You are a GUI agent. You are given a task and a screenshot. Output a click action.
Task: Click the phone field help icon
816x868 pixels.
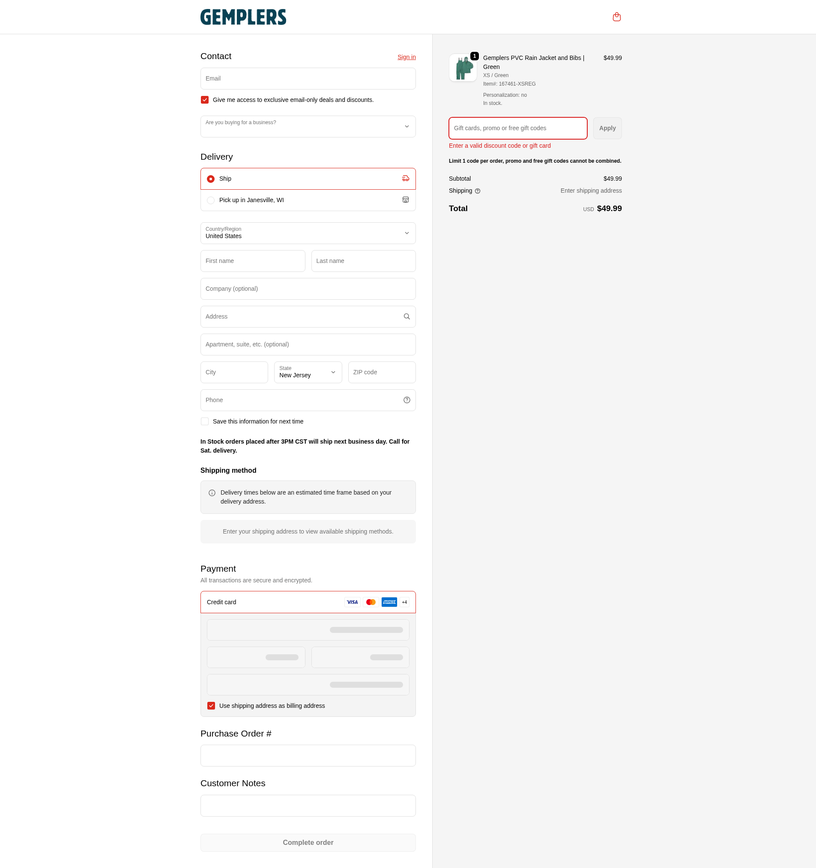[407, 400]
